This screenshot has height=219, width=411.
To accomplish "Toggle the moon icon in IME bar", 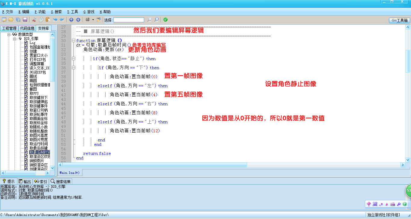I will click(386, 204).
